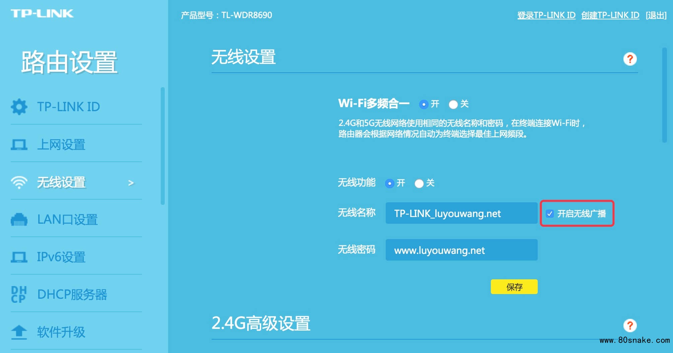Click the 无线密码 input field

coord(461,250)
